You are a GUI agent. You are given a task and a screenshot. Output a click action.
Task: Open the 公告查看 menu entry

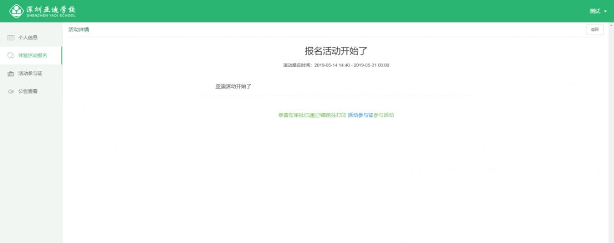click(x=31, y=91)
